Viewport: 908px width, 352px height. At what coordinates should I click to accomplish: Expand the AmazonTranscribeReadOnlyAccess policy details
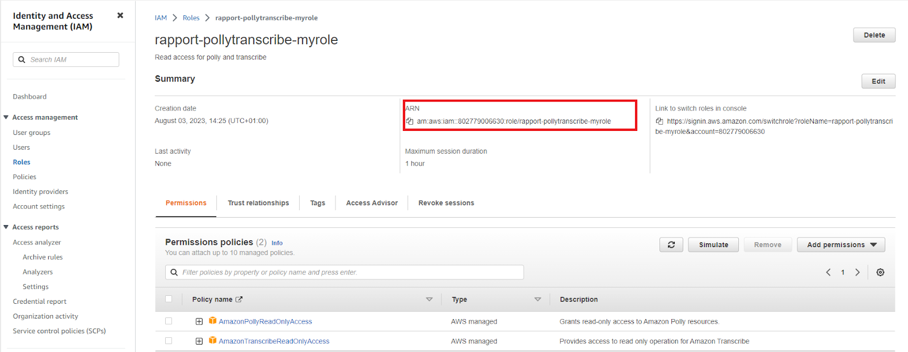(x=199, y=341)
